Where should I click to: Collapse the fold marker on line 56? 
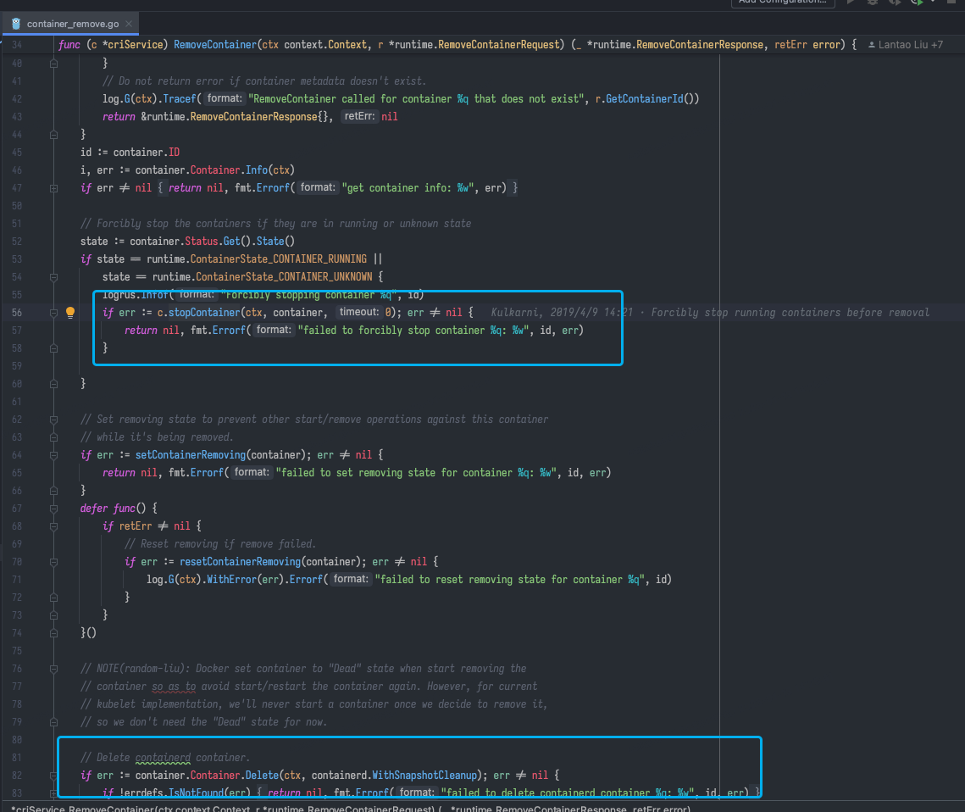tap(53, 313)
